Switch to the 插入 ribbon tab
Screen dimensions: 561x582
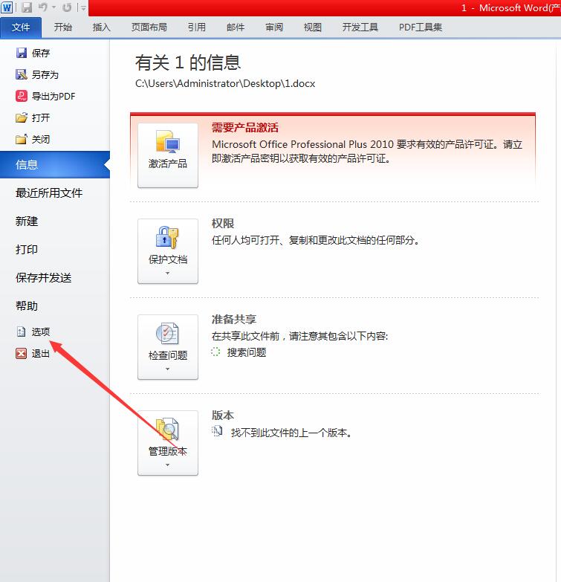[x=101, y=27]
